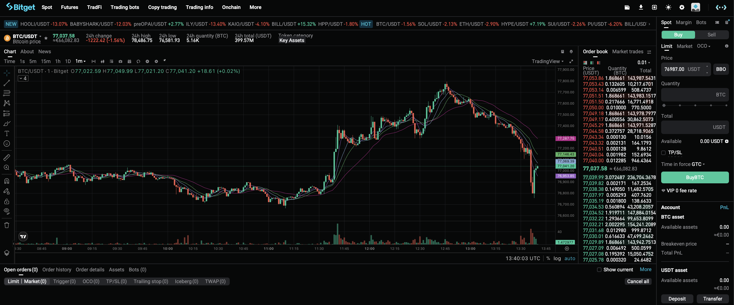Take a chart snapshot with camera icon
The height and width of the screenshot is (305, 734).
(120, 61)
